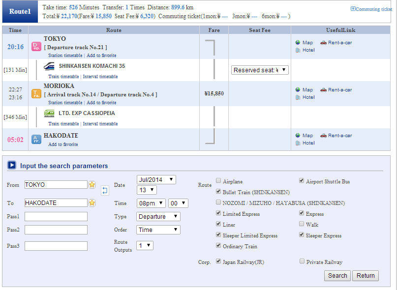The height and width of the screenshot is (290, 397).
Task: Open the Reserved seat dropdown
Action: (x=260, y=70)
